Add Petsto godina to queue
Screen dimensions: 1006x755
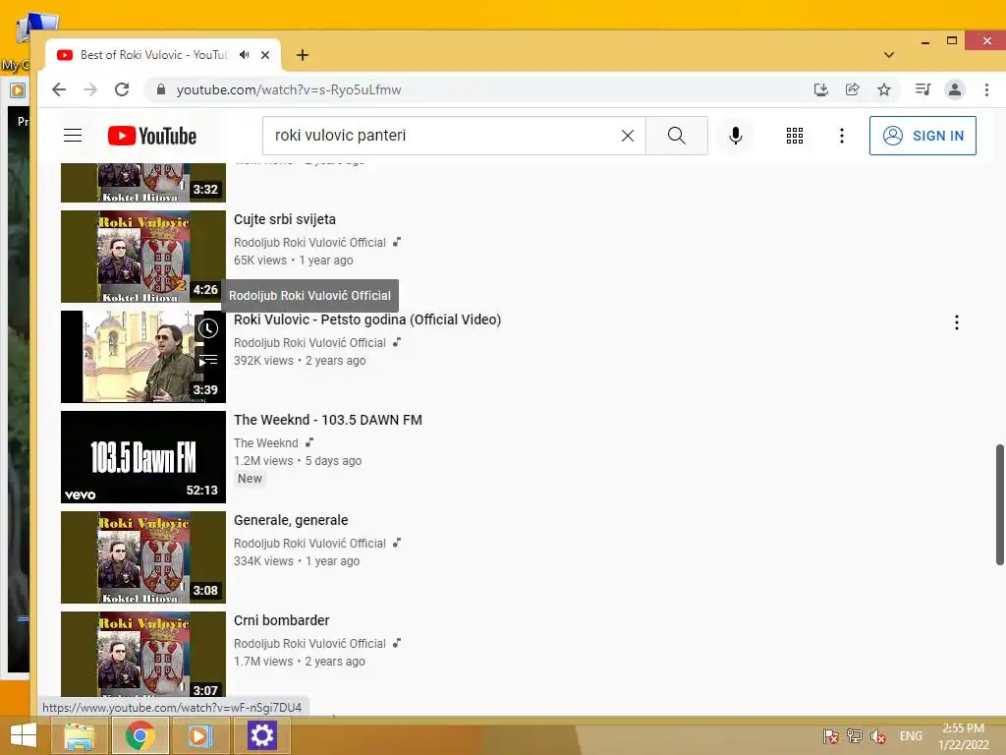(208, 360)
